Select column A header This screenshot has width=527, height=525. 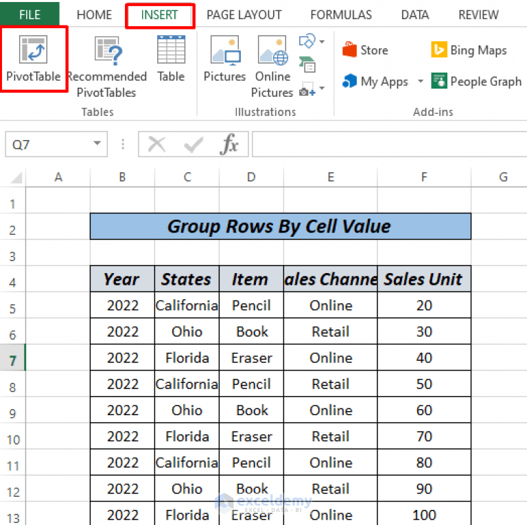point(58,177)
